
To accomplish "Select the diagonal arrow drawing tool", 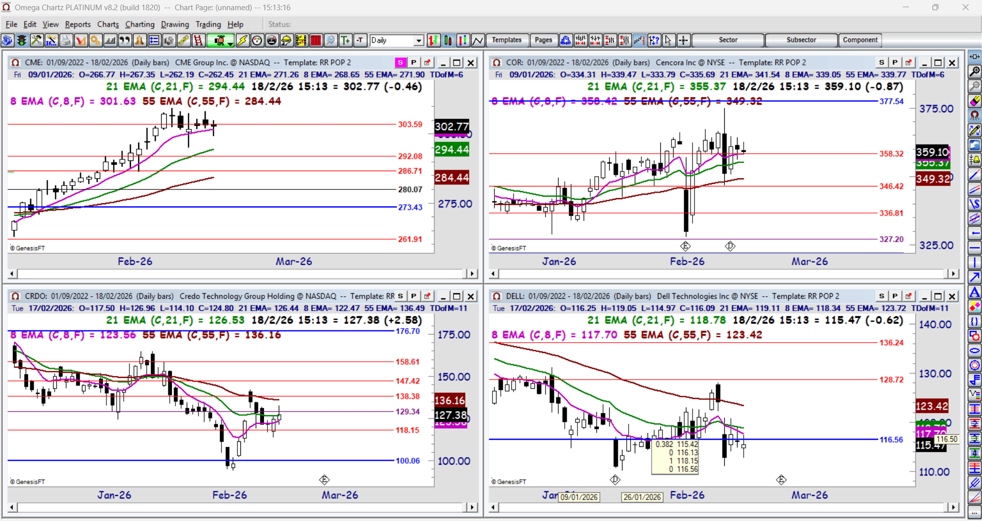I will tap(975, 277).
